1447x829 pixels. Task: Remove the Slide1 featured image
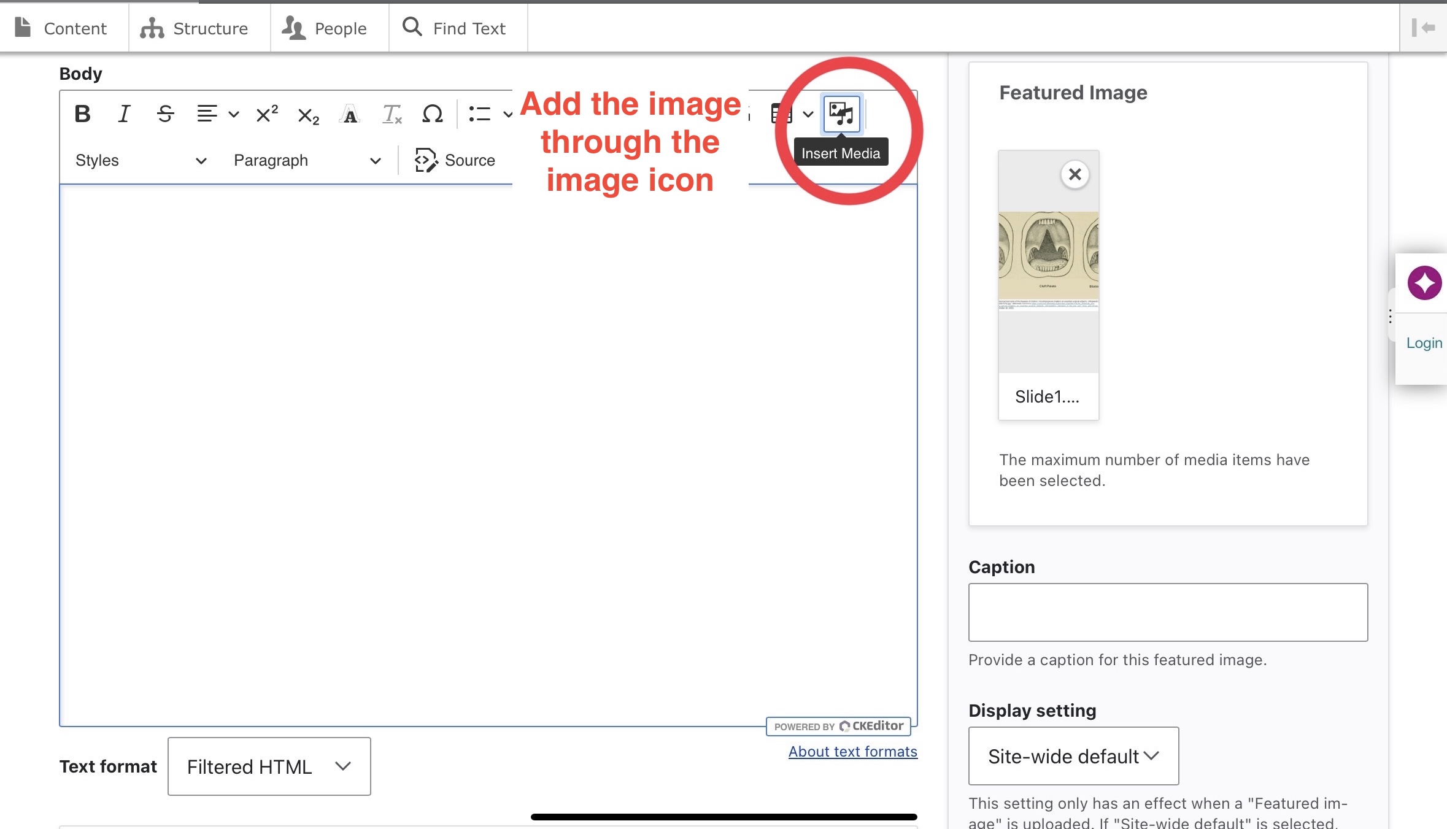[1075, 174]
